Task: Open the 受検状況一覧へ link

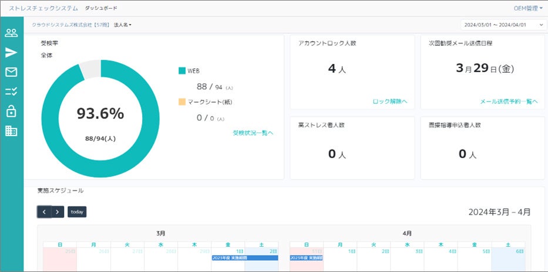Action: [x=253, y=133]
